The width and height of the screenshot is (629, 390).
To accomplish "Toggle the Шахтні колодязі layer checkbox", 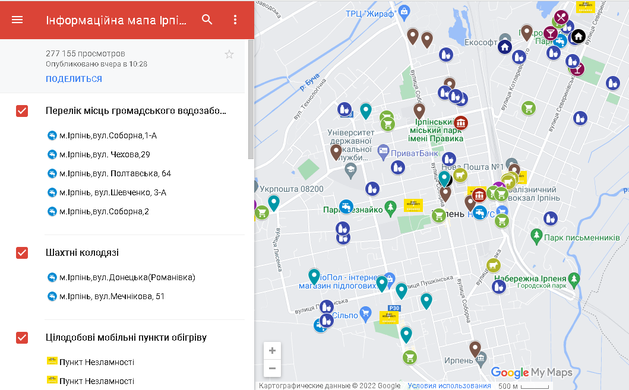I will [x=22, y=253].
